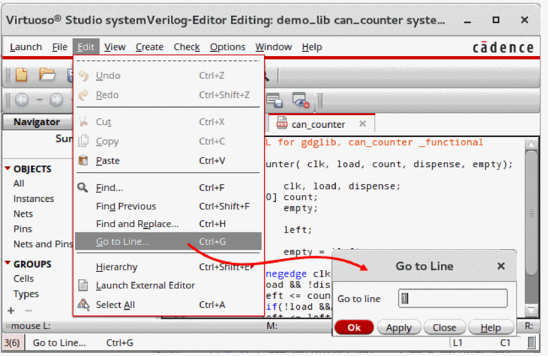Viewport: 548px width, 356px height.
Task: Open the Help menu
Action: point(312,47)
